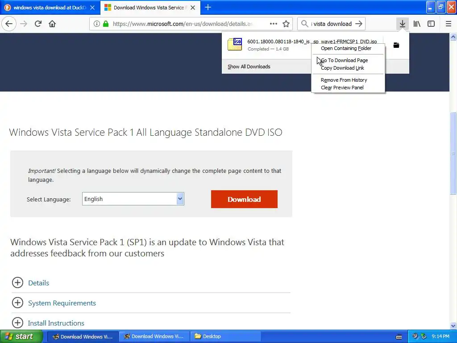Restore down the Firefox window
This screenshot has height=343, width=457.
[x=440, y=7]
